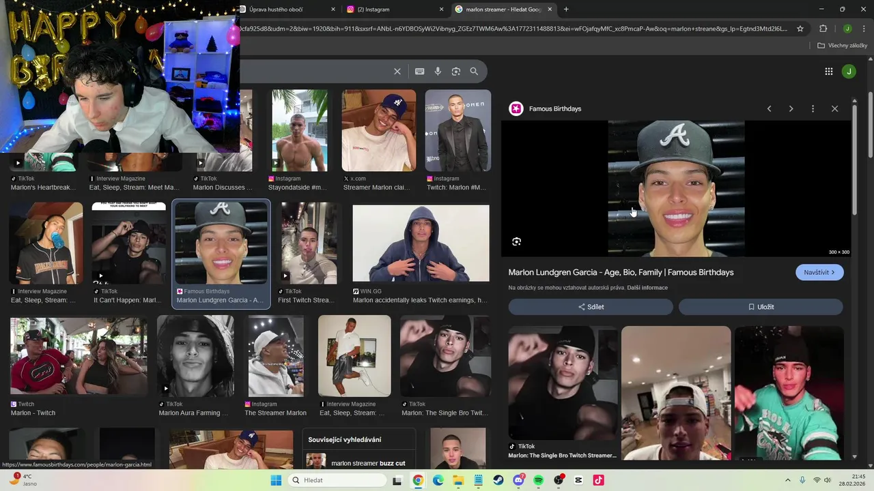Open related image of man in teal jersey

789,393
